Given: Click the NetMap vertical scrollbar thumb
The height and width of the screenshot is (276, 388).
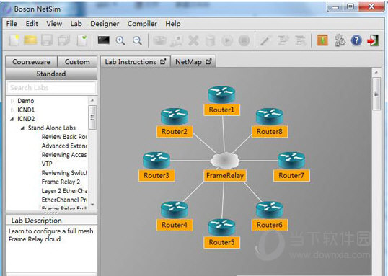Looking at the screenshot, I should [376, 94].
